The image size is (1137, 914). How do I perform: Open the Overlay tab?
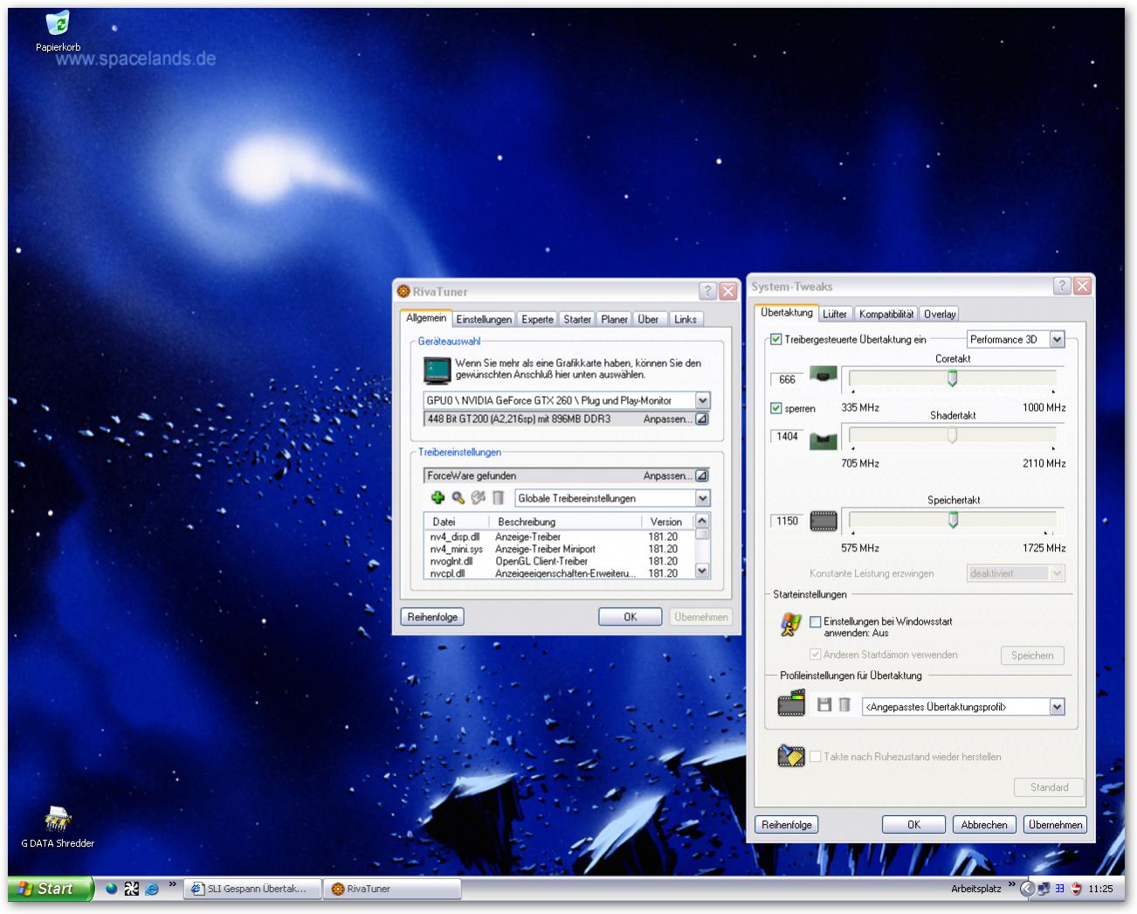coord(940,315)
